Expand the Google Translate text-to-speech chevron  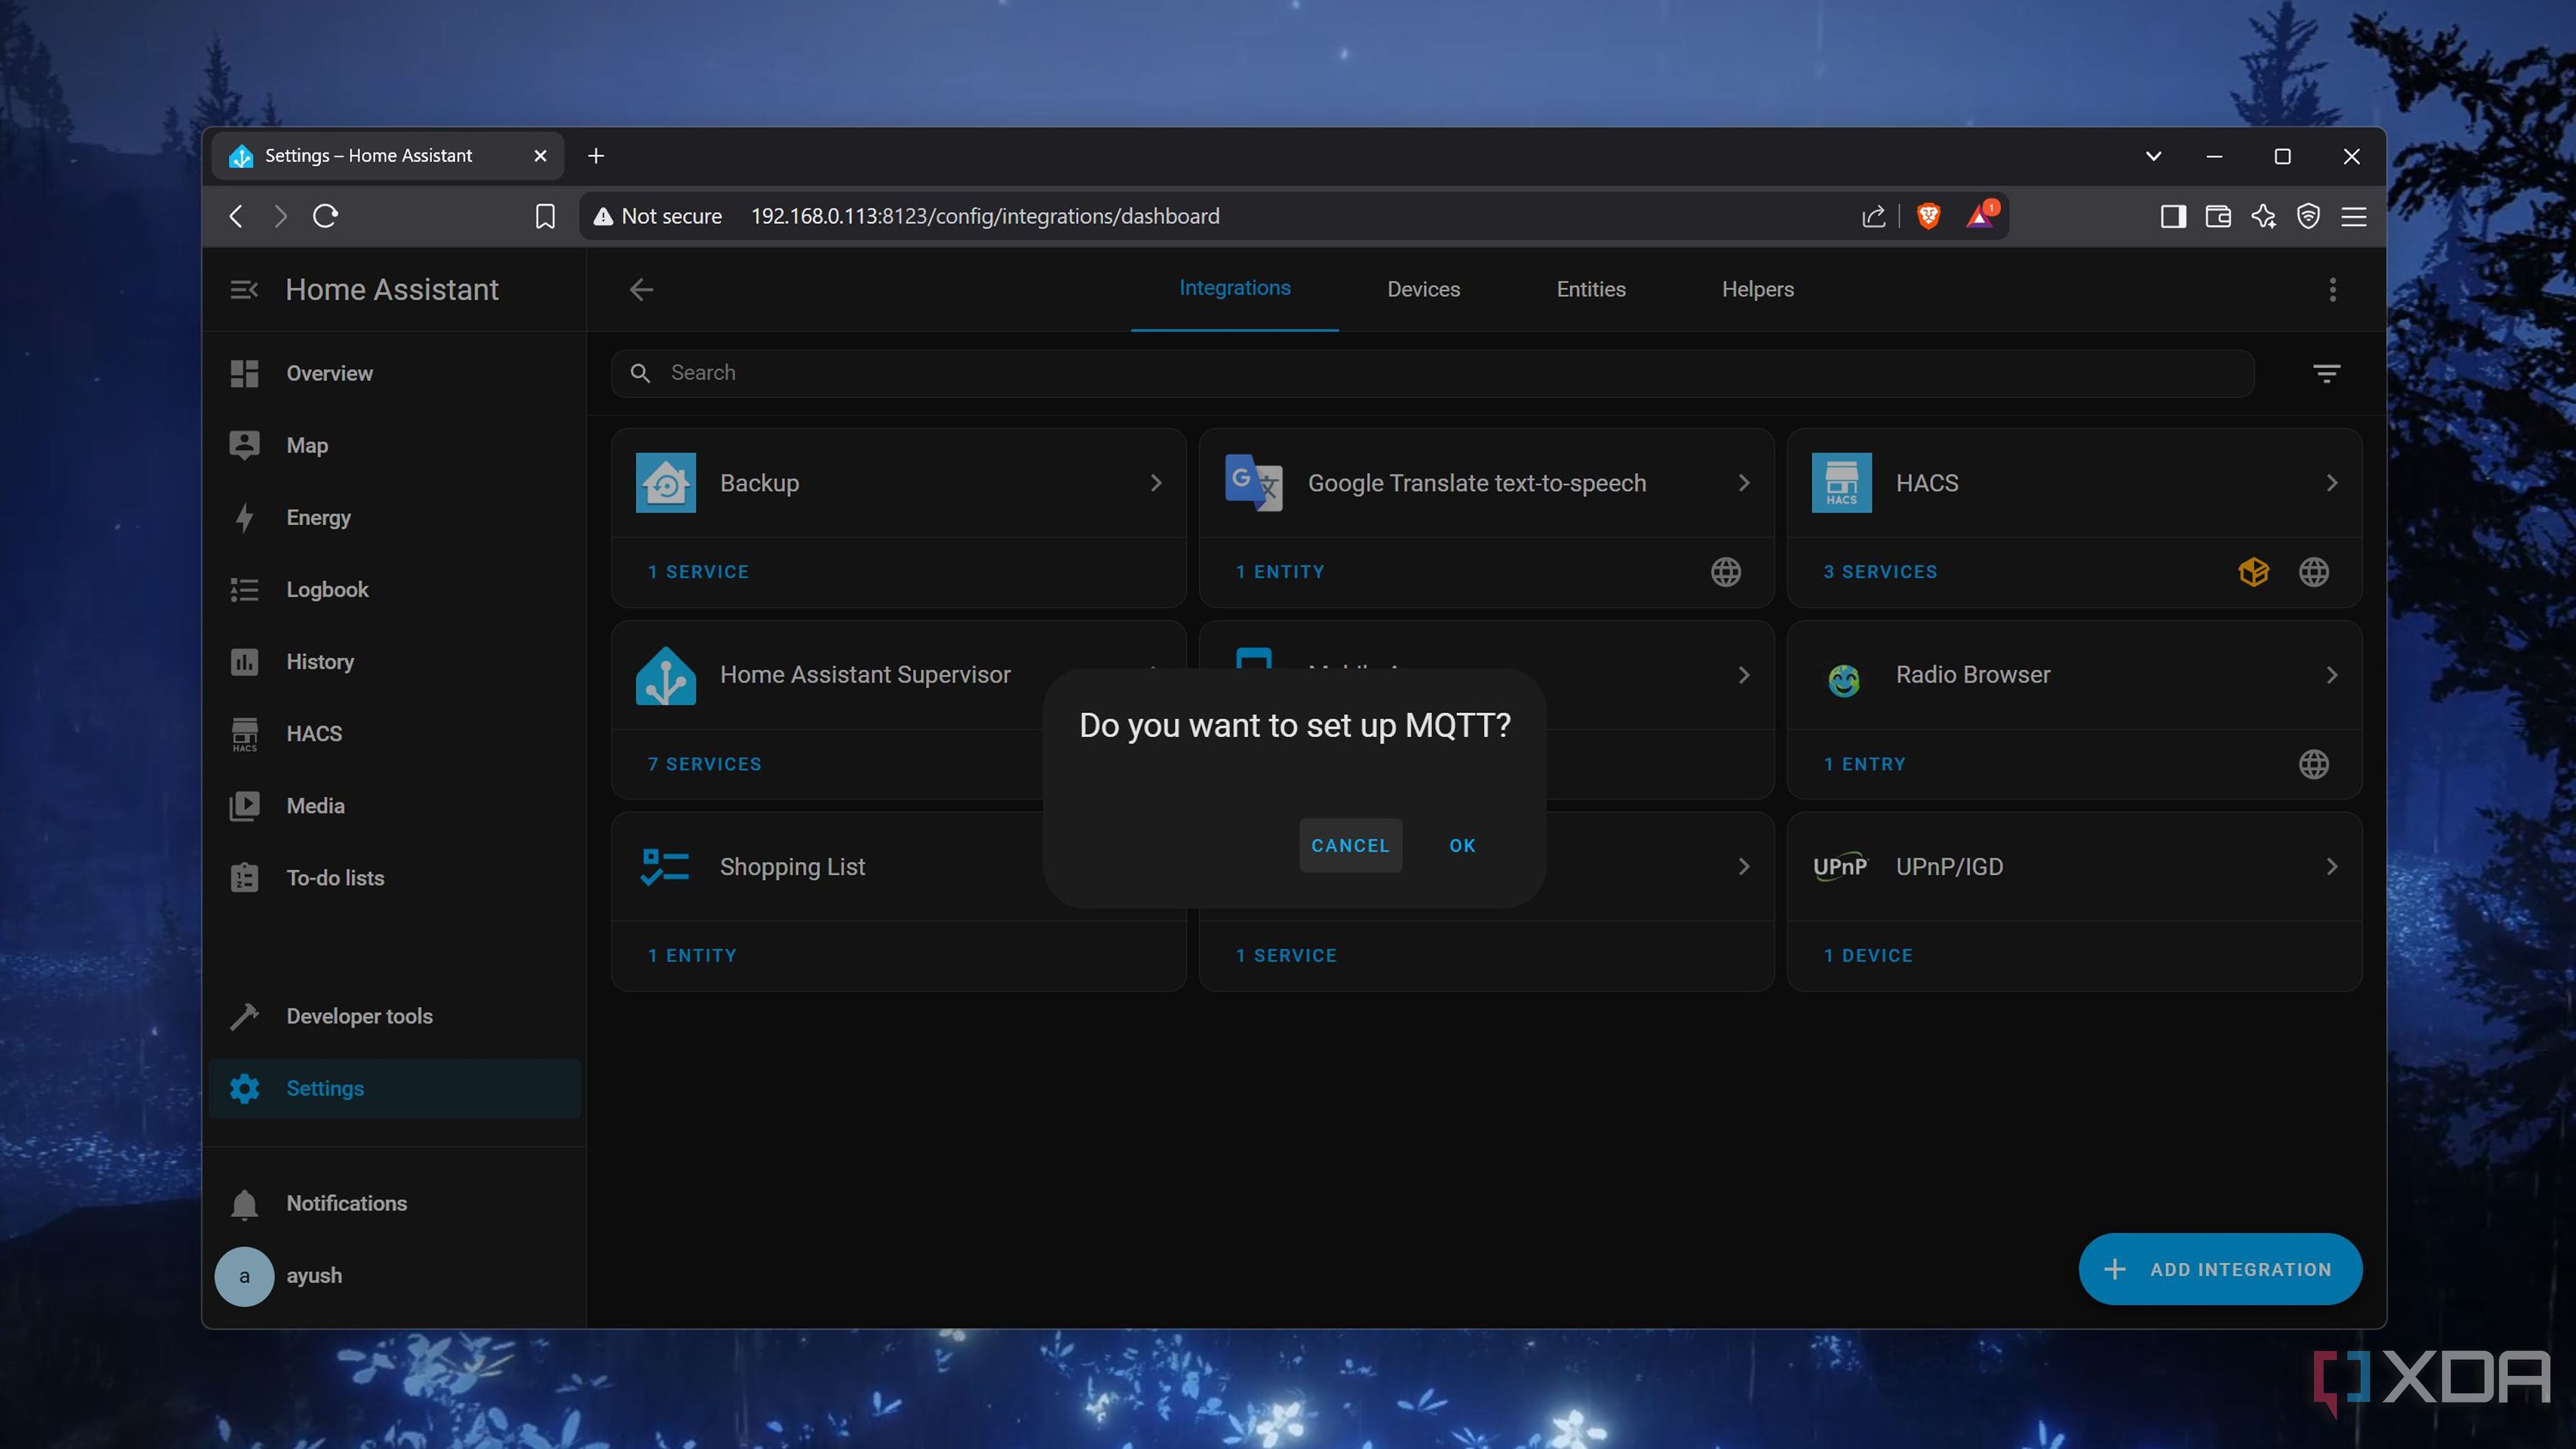1744,483
